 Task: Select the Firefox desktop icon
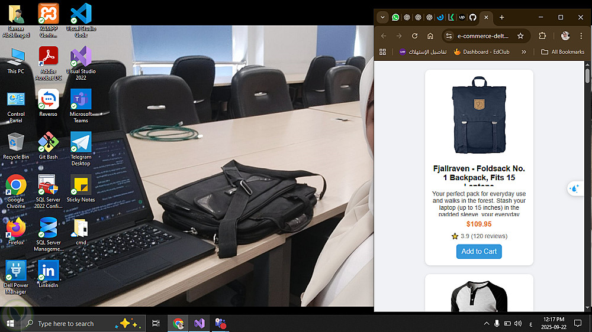(x=16, y=231)
